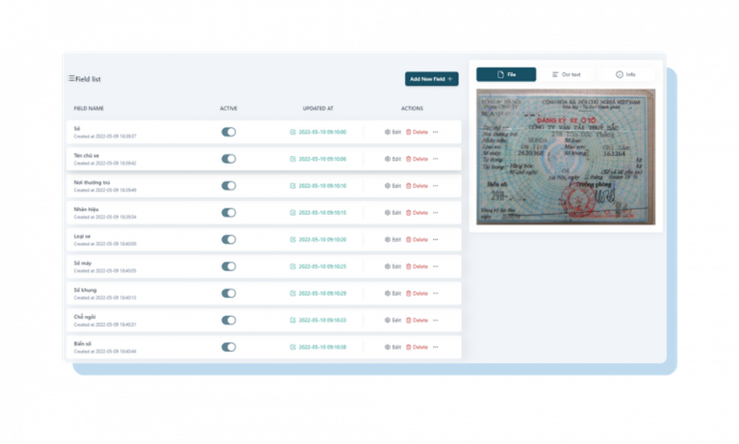Image resolution: width=739 pixels, height=444 pixels.
Task: Edit the Loại xe field
Action: tap(393, 239)
